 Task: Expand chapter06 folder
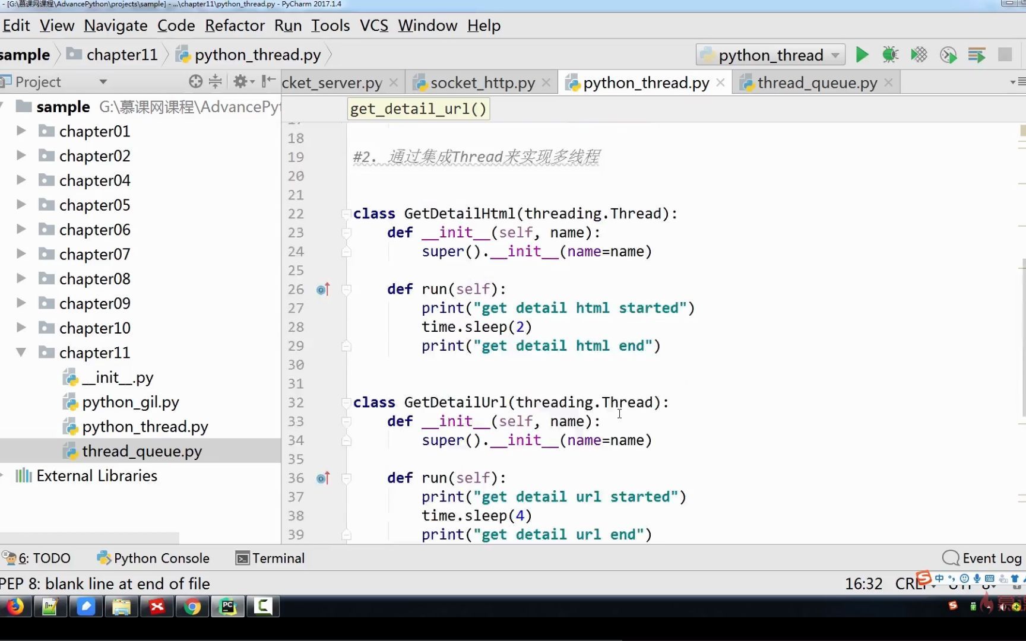[x=21, y=229]
